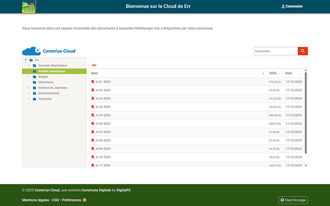This screenshot has width=330, height=206.
Task: Click the Connexion user icon
Action: tap(283, 7)
